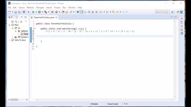191x107 pixels.
Task: Click the Save icon in toolbar
Action: [16, 12]
